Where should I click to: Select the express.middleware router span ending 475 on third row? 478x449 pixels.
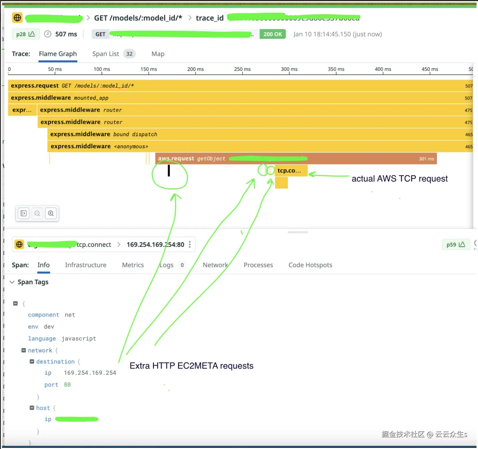click(x=255, y=110)
